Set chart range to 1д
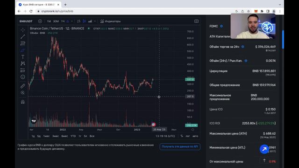299x168 pixels. coord(33,136)
